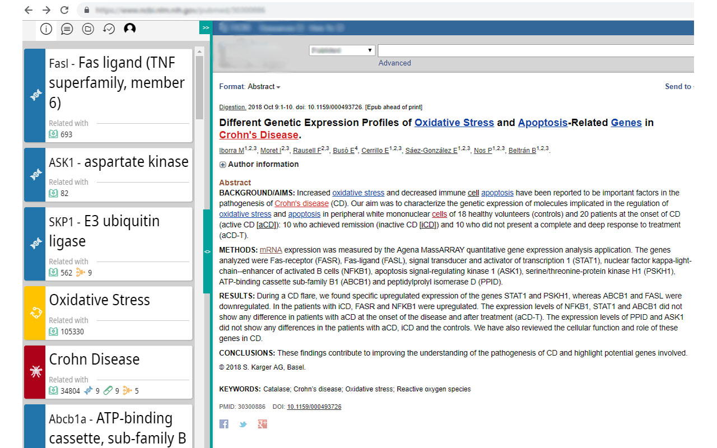
Task: Expand Author information section
Action: click(x=259, y=164)
